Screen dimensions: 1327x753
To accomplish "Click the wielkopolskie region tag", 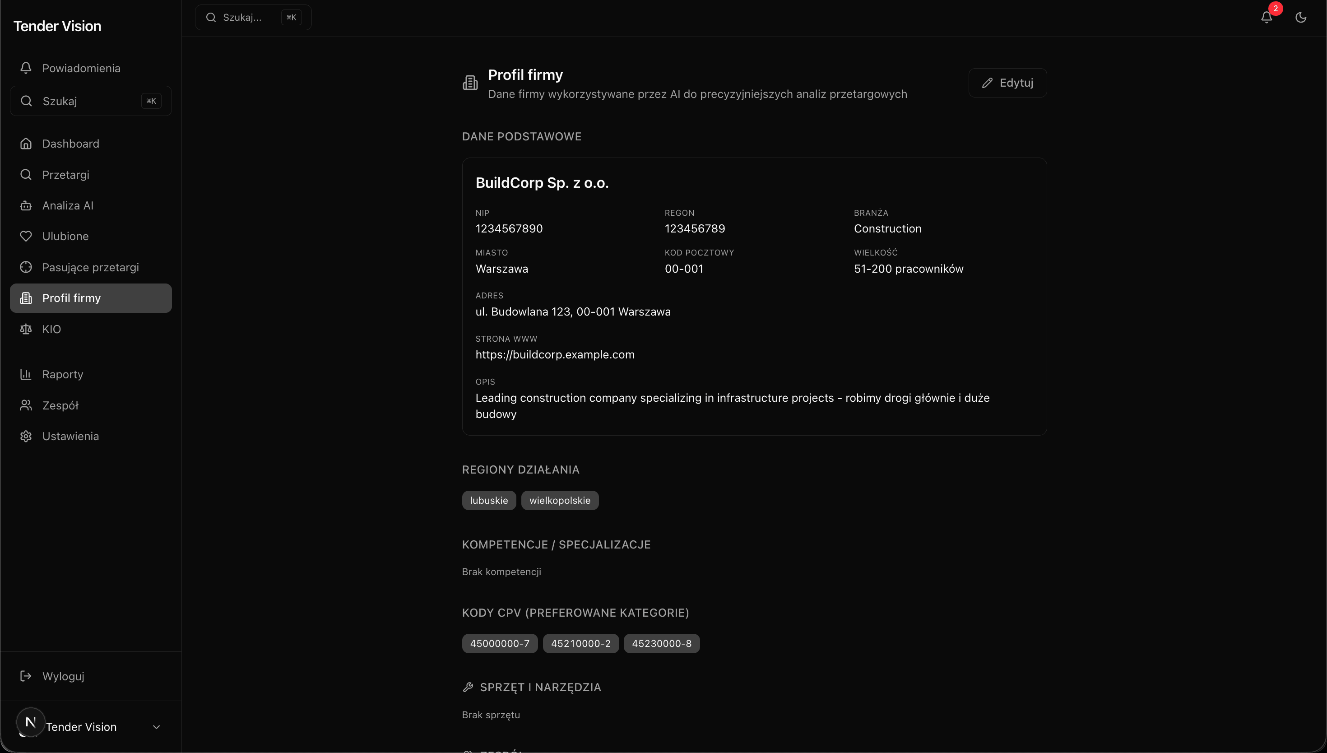I will [x=560, y=500].
